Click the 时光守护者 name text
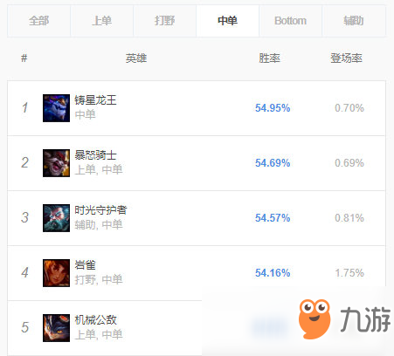Screen dimensions: 394x356 [x=100, y=210]
